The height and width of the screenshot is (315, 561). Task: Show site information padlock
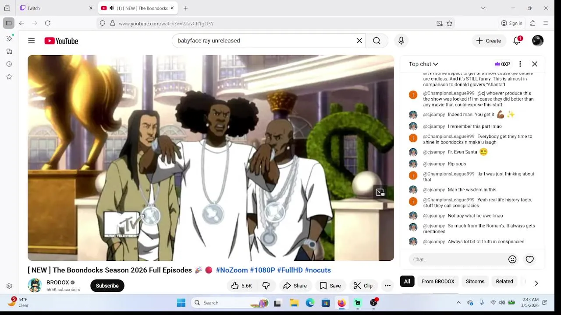click(112, 23)
